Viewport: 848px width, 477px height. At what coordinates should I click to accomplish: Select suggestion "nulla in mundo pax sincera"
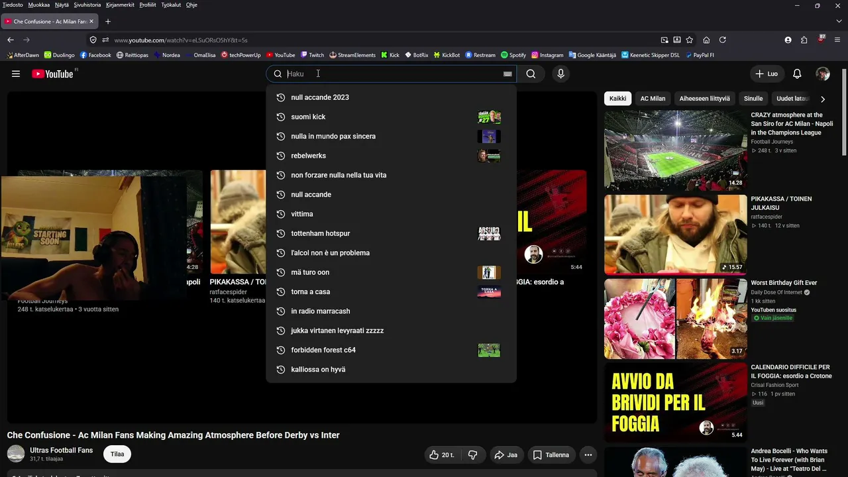(x=391, y=136)
